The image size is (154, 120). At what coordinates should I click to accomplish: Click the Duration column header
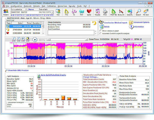click(x=36, y=23)
